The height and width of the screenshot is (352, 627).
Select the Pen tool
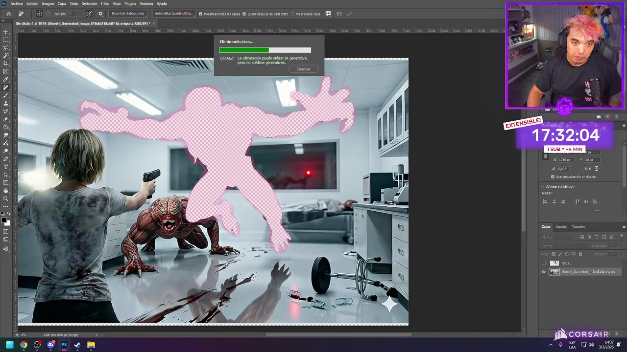6,159
